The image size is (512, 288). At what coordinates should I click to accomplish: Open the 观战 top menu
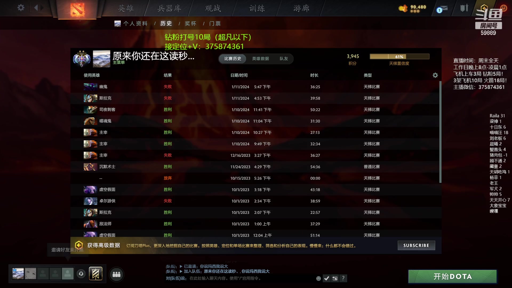tap(213, 9)
